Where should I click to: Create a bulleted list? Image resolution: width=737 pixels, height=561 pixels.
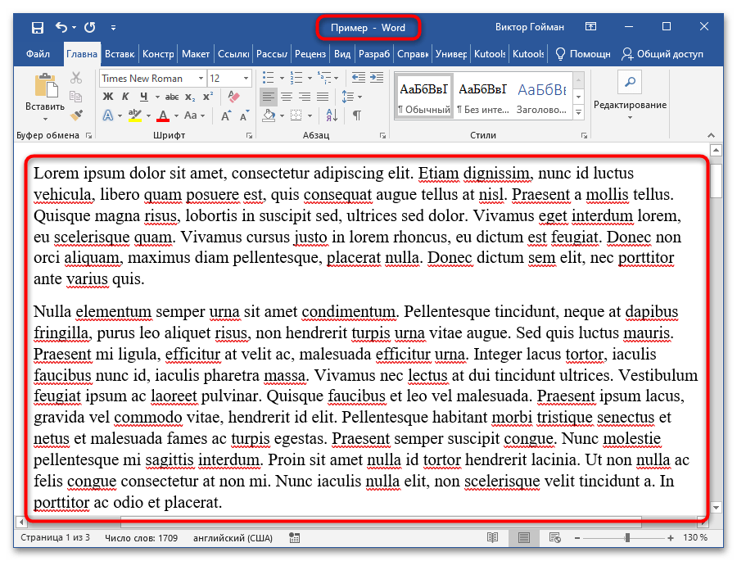pos(268,78)
